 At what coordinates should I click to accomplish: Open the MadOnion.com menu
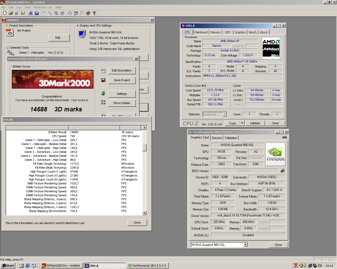click(x=43, y=7)
